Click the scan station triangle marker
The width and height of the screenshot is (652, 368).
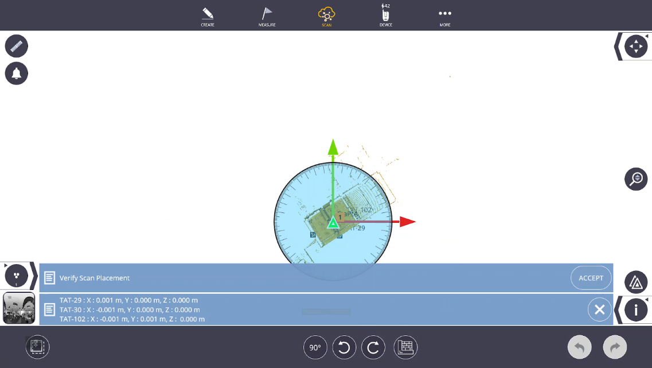[333, 223]
